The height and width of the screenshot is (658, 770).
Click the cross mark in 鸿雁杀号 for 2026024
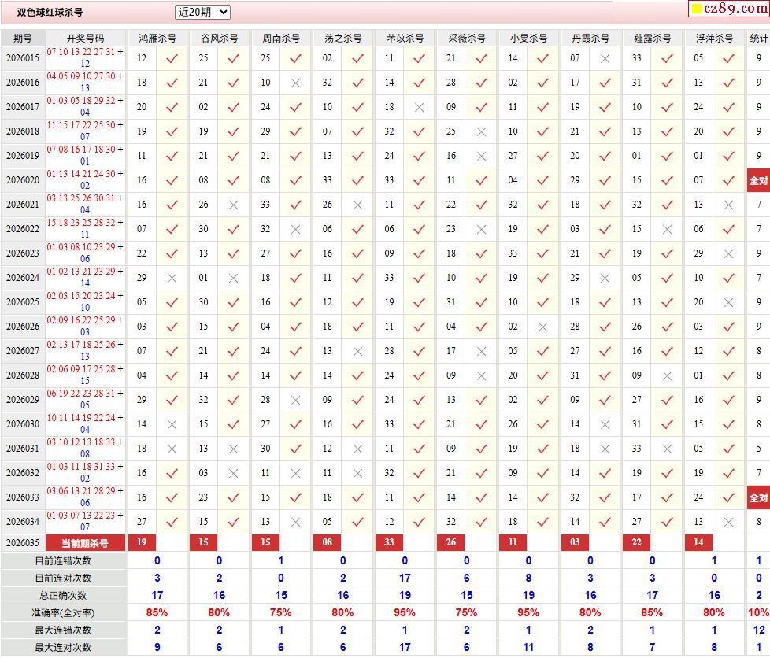pyautogui.click(x=172, y=278)
